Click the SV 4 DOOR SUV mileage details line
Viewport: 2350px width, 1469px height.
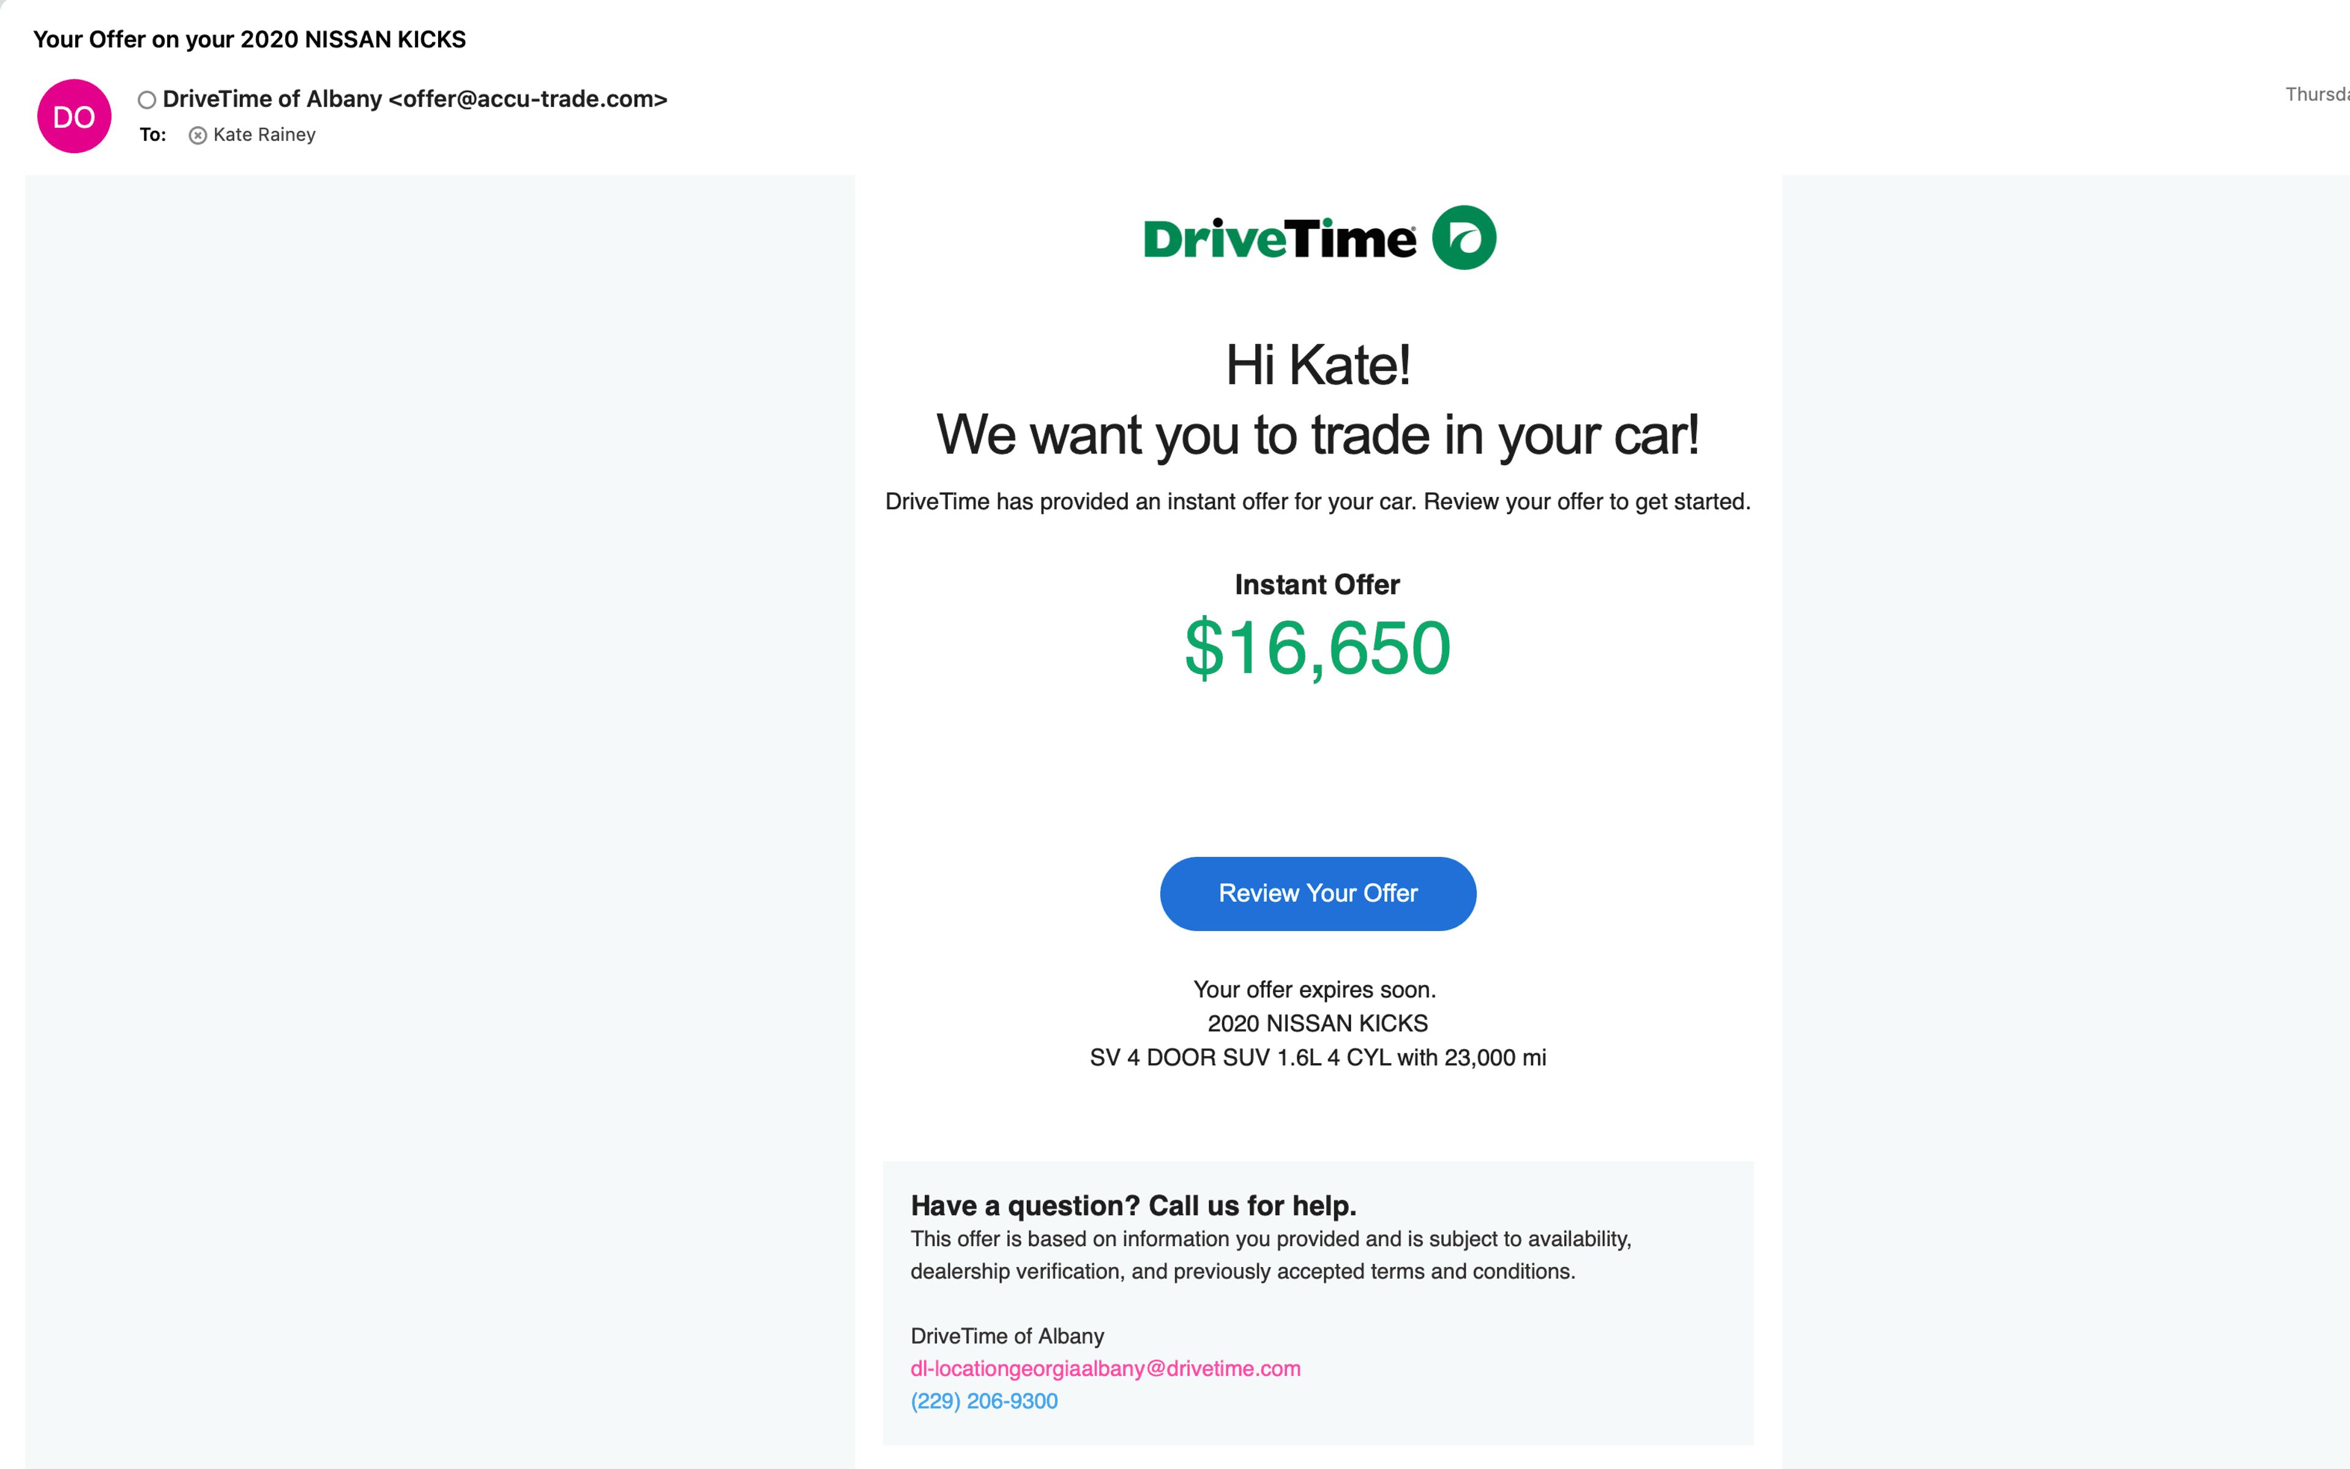point(1318,1058)
